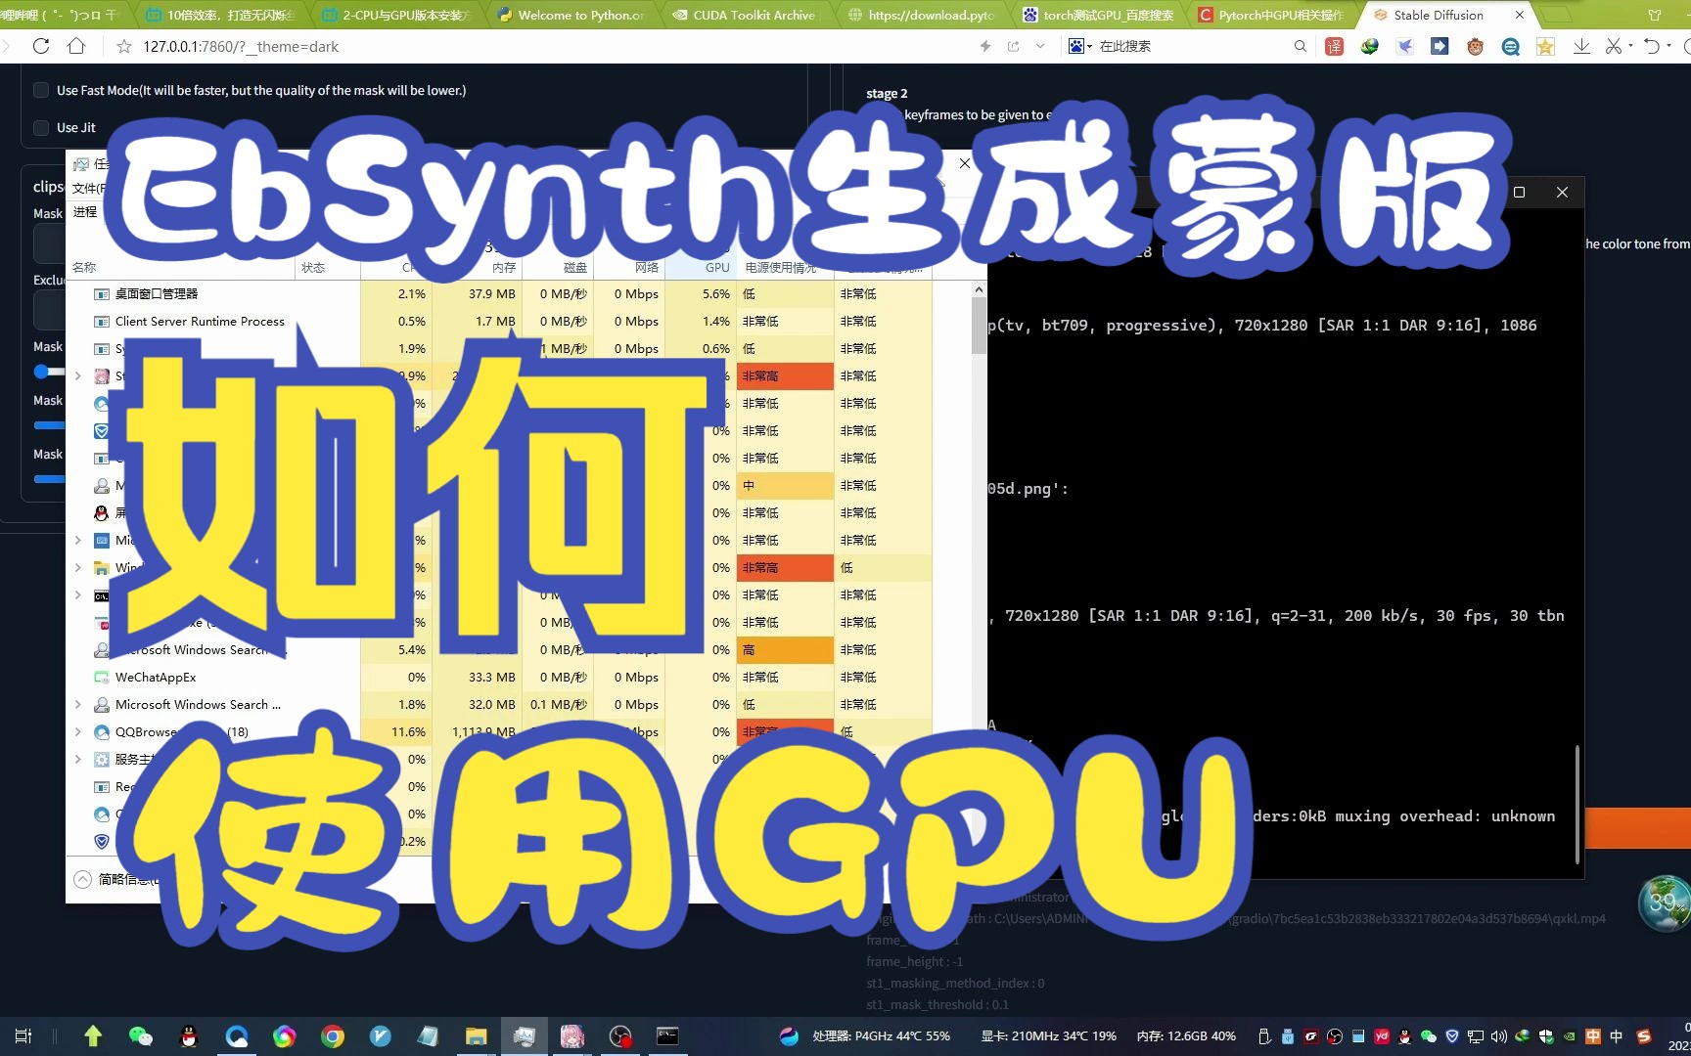Screen dimensions: 1691x1056
Task: Select the Client Server Runtime Process row
Action: [499, 321]
